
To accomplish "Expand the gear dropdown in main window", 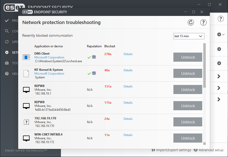I will pyautogui.click(x=220, y=34).
